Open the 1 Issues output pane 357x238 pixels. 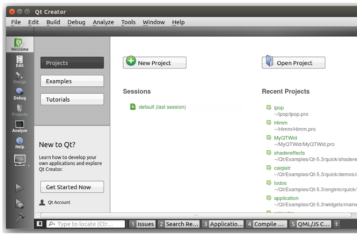point(143,224)
